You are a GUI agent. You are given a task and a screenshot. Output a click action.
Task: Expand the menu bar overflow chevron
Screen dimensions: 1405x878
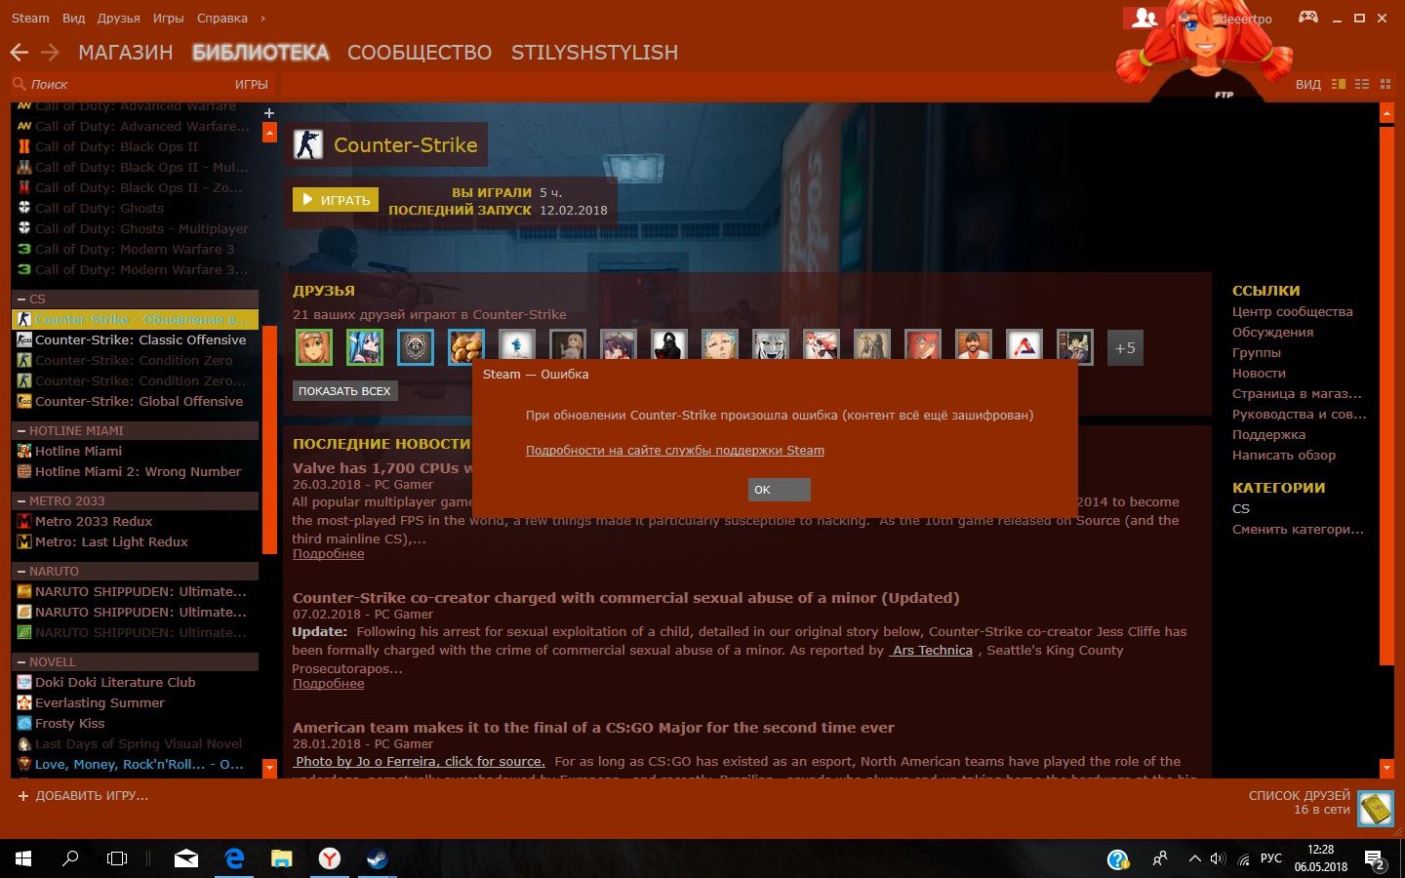pyautogui.click(x=262, y=19)
